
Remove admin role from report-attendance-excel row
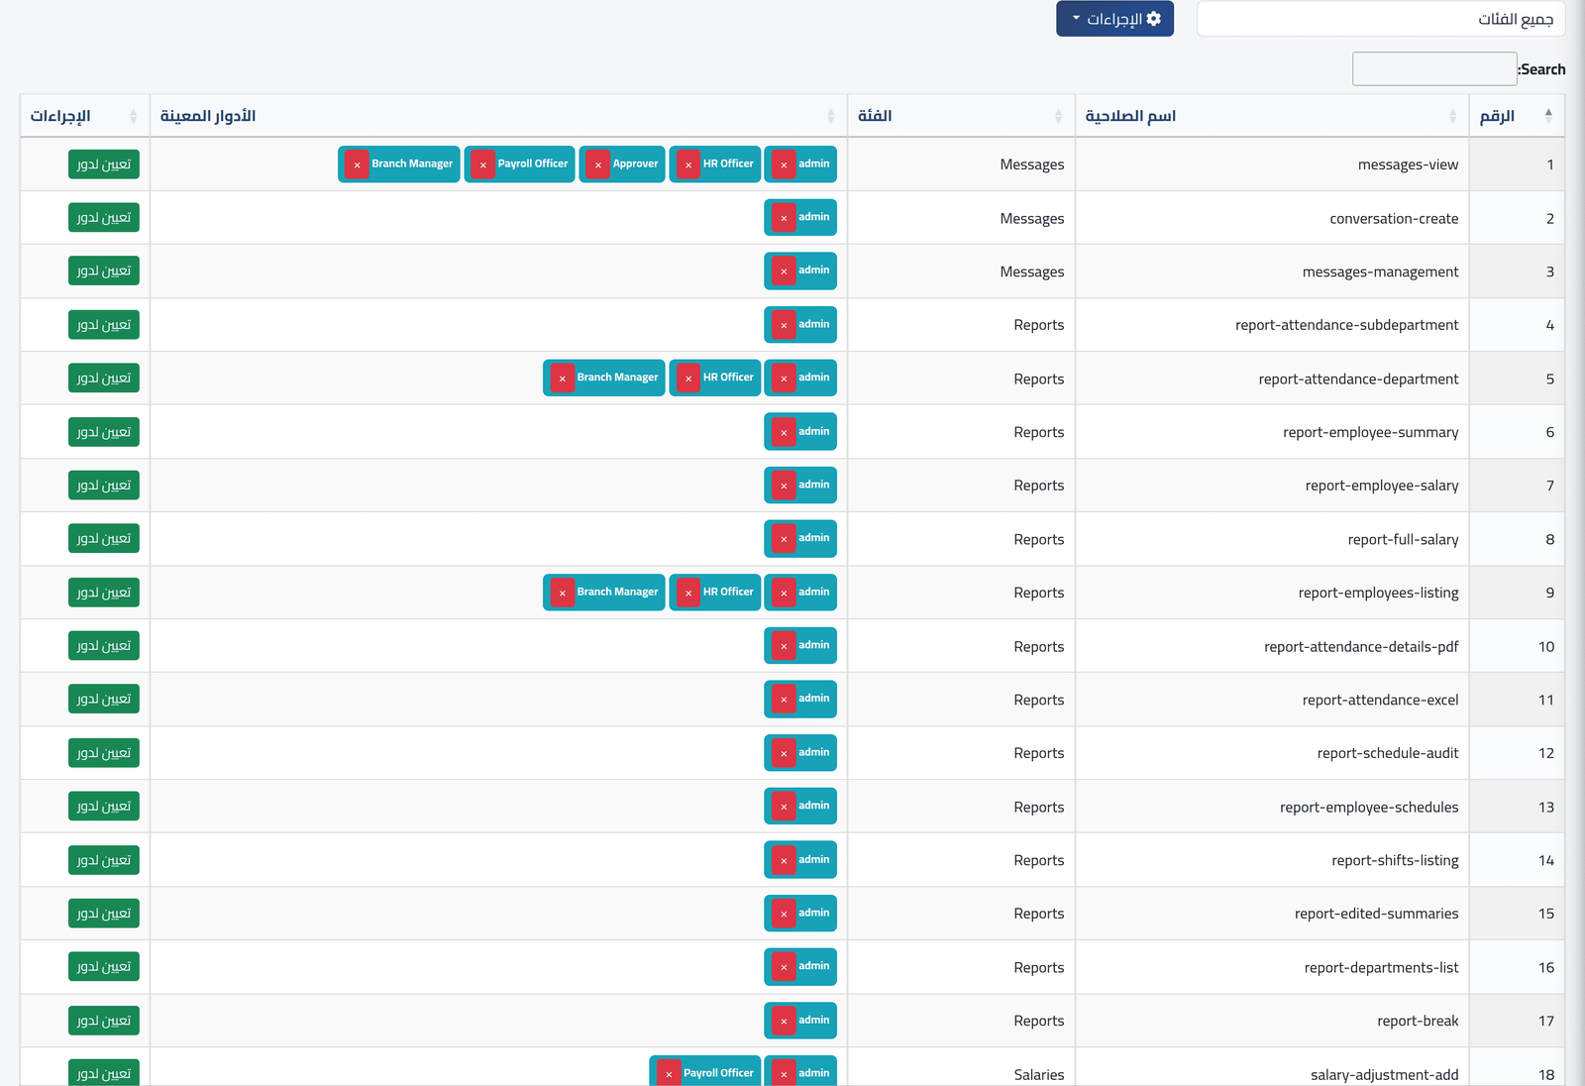coord(784,700)
